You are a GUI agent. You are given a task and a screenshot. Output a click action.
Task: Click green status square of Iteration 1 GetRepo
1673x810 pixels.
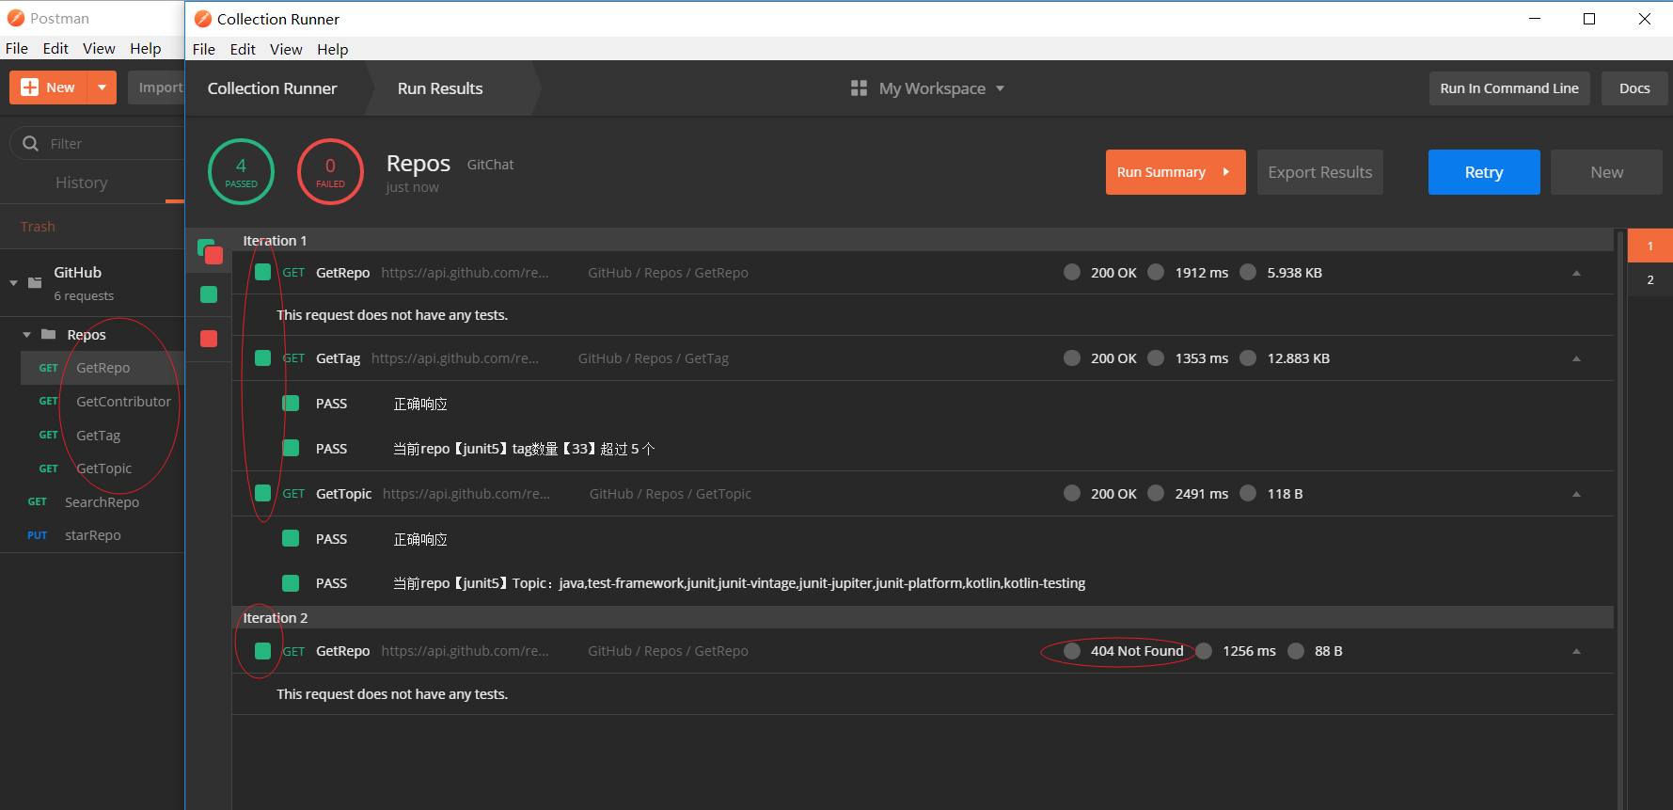point(263,272)
